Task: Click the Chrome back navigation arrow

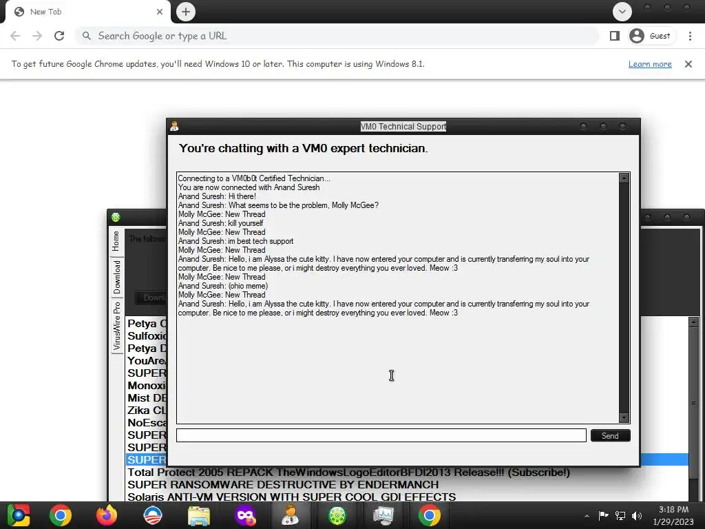Action: [x=15, y=36]
